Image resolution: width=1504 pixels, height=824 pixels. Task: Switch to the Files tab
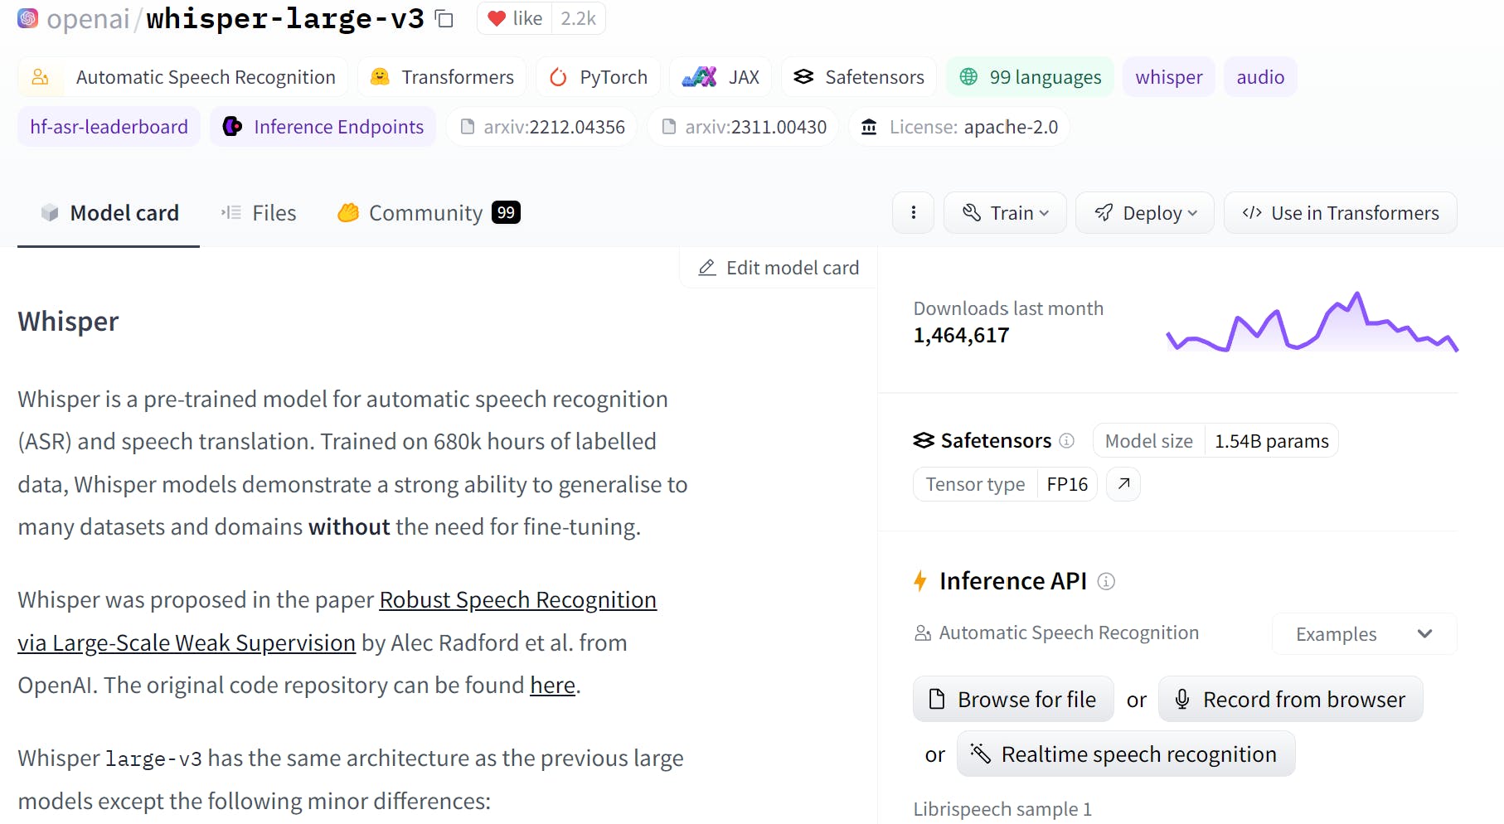point(259,213)
